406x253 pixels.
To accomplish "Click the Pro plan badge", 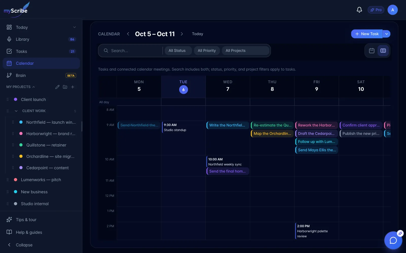I will coord(376,10).
